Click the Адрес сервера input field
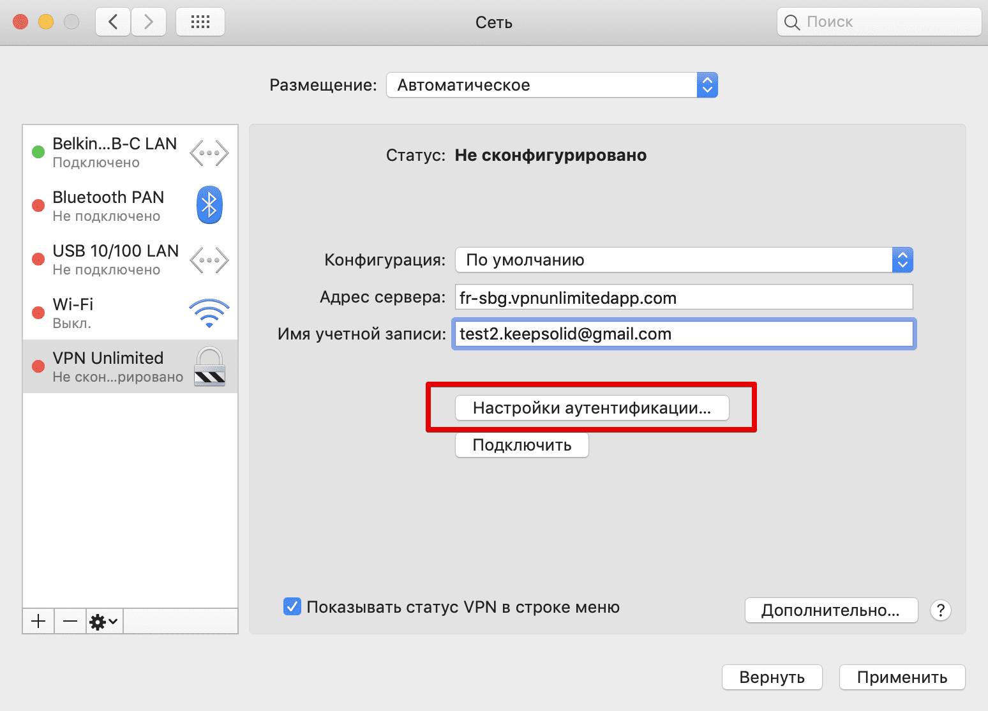The image size is (988, 711). click(684, 297)
